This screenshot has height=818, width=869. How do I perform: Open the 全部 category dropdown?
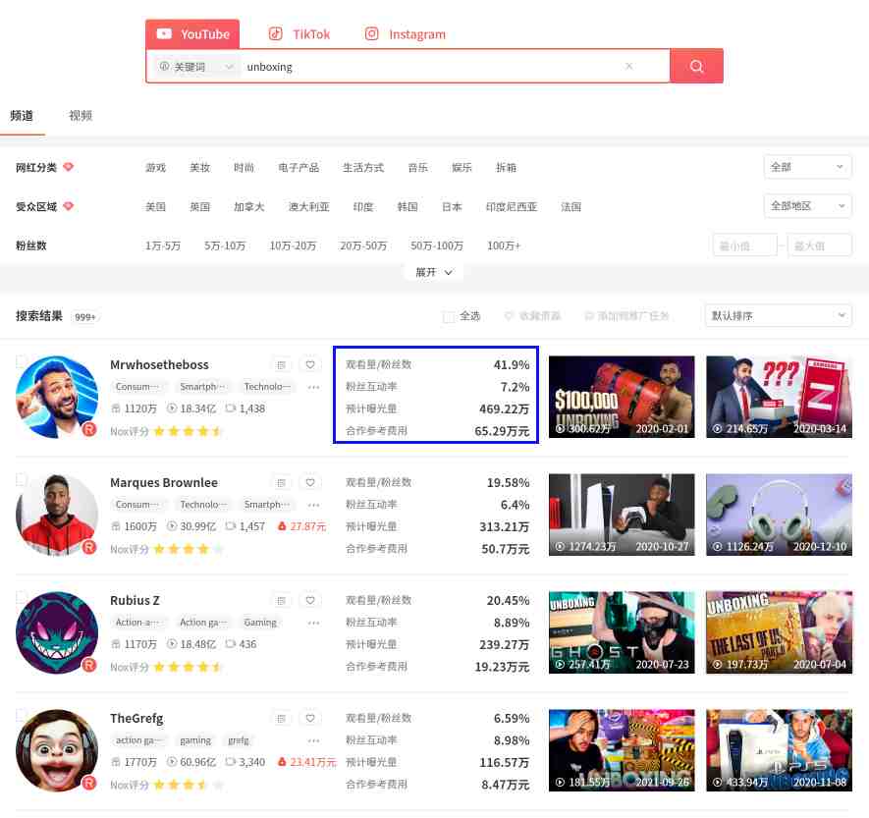point(807,167)
